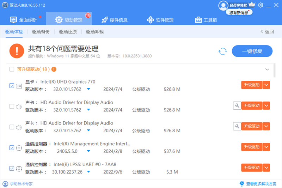
Task: Collapse the 可升级驱动 list chevron
Action: click(267, 69)
